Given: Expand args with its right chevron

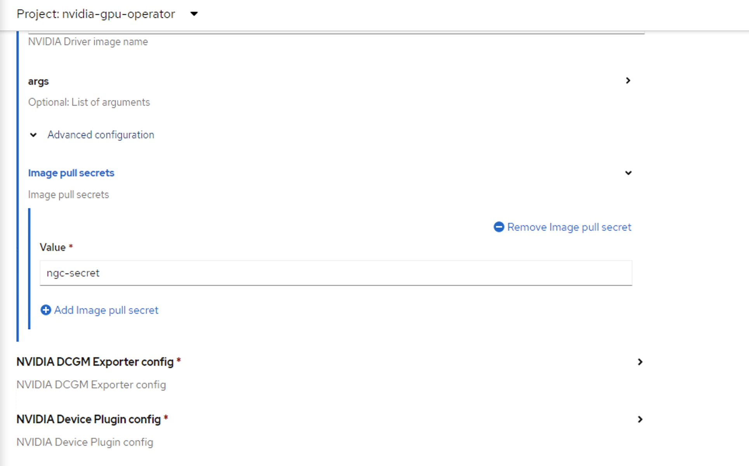Looking at the screenshot, I should click(628, 80).
